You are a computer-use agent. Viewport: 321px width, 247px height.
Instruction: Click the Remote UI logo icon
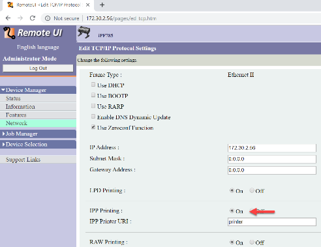coord(9,33)
